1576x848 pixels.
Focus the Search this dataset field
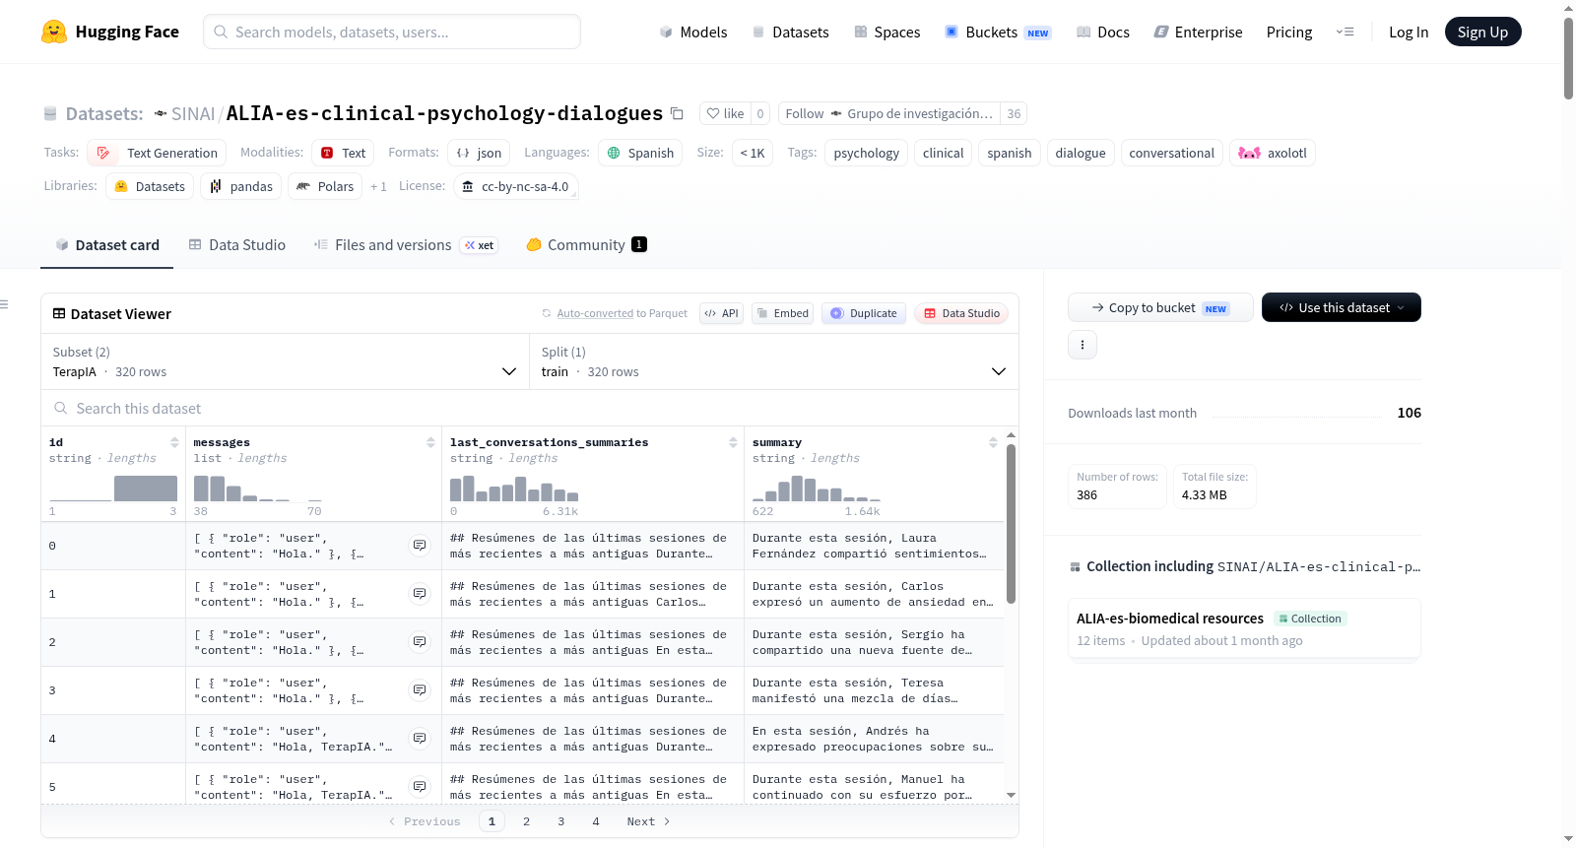pyautogui.click(x=530, y=408)
